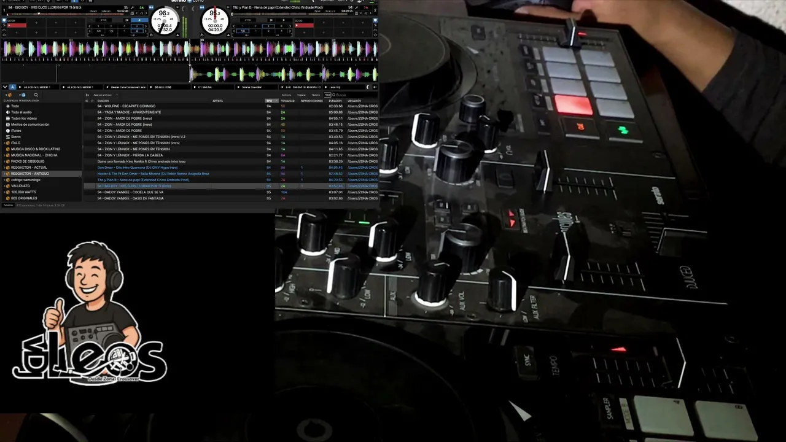Viewport: 786px width, 442px height.
Task: Add a new smart crate
Action: [x=21, y=95]
